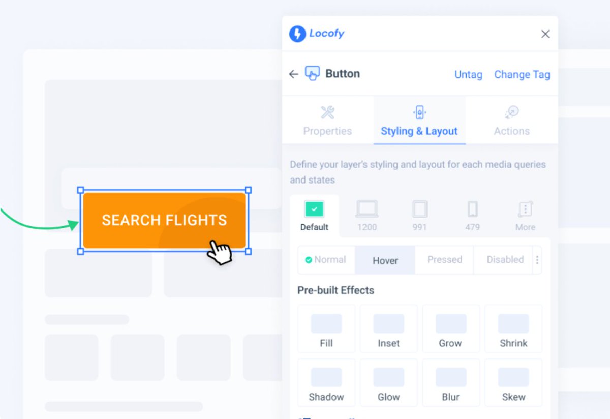Click the Locofy brand name text

click(x=327, y=34)
